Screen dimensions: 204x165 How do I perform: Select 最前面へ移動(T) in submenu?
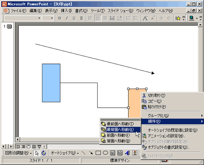click(x=120, y=124)
